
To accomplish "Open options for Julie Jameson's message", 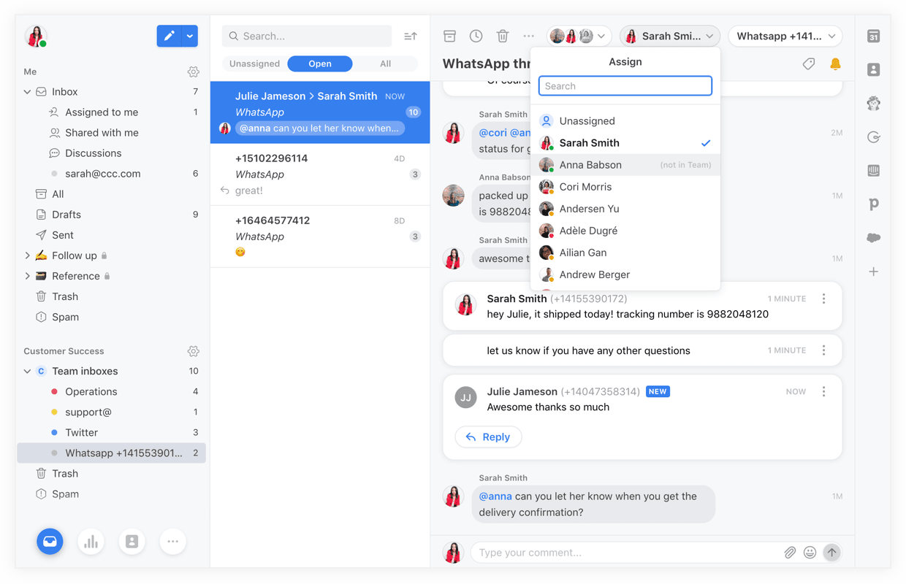I will coord(824,392).
